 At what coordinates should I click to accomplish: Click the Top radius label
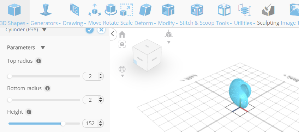tap(20, 61)
